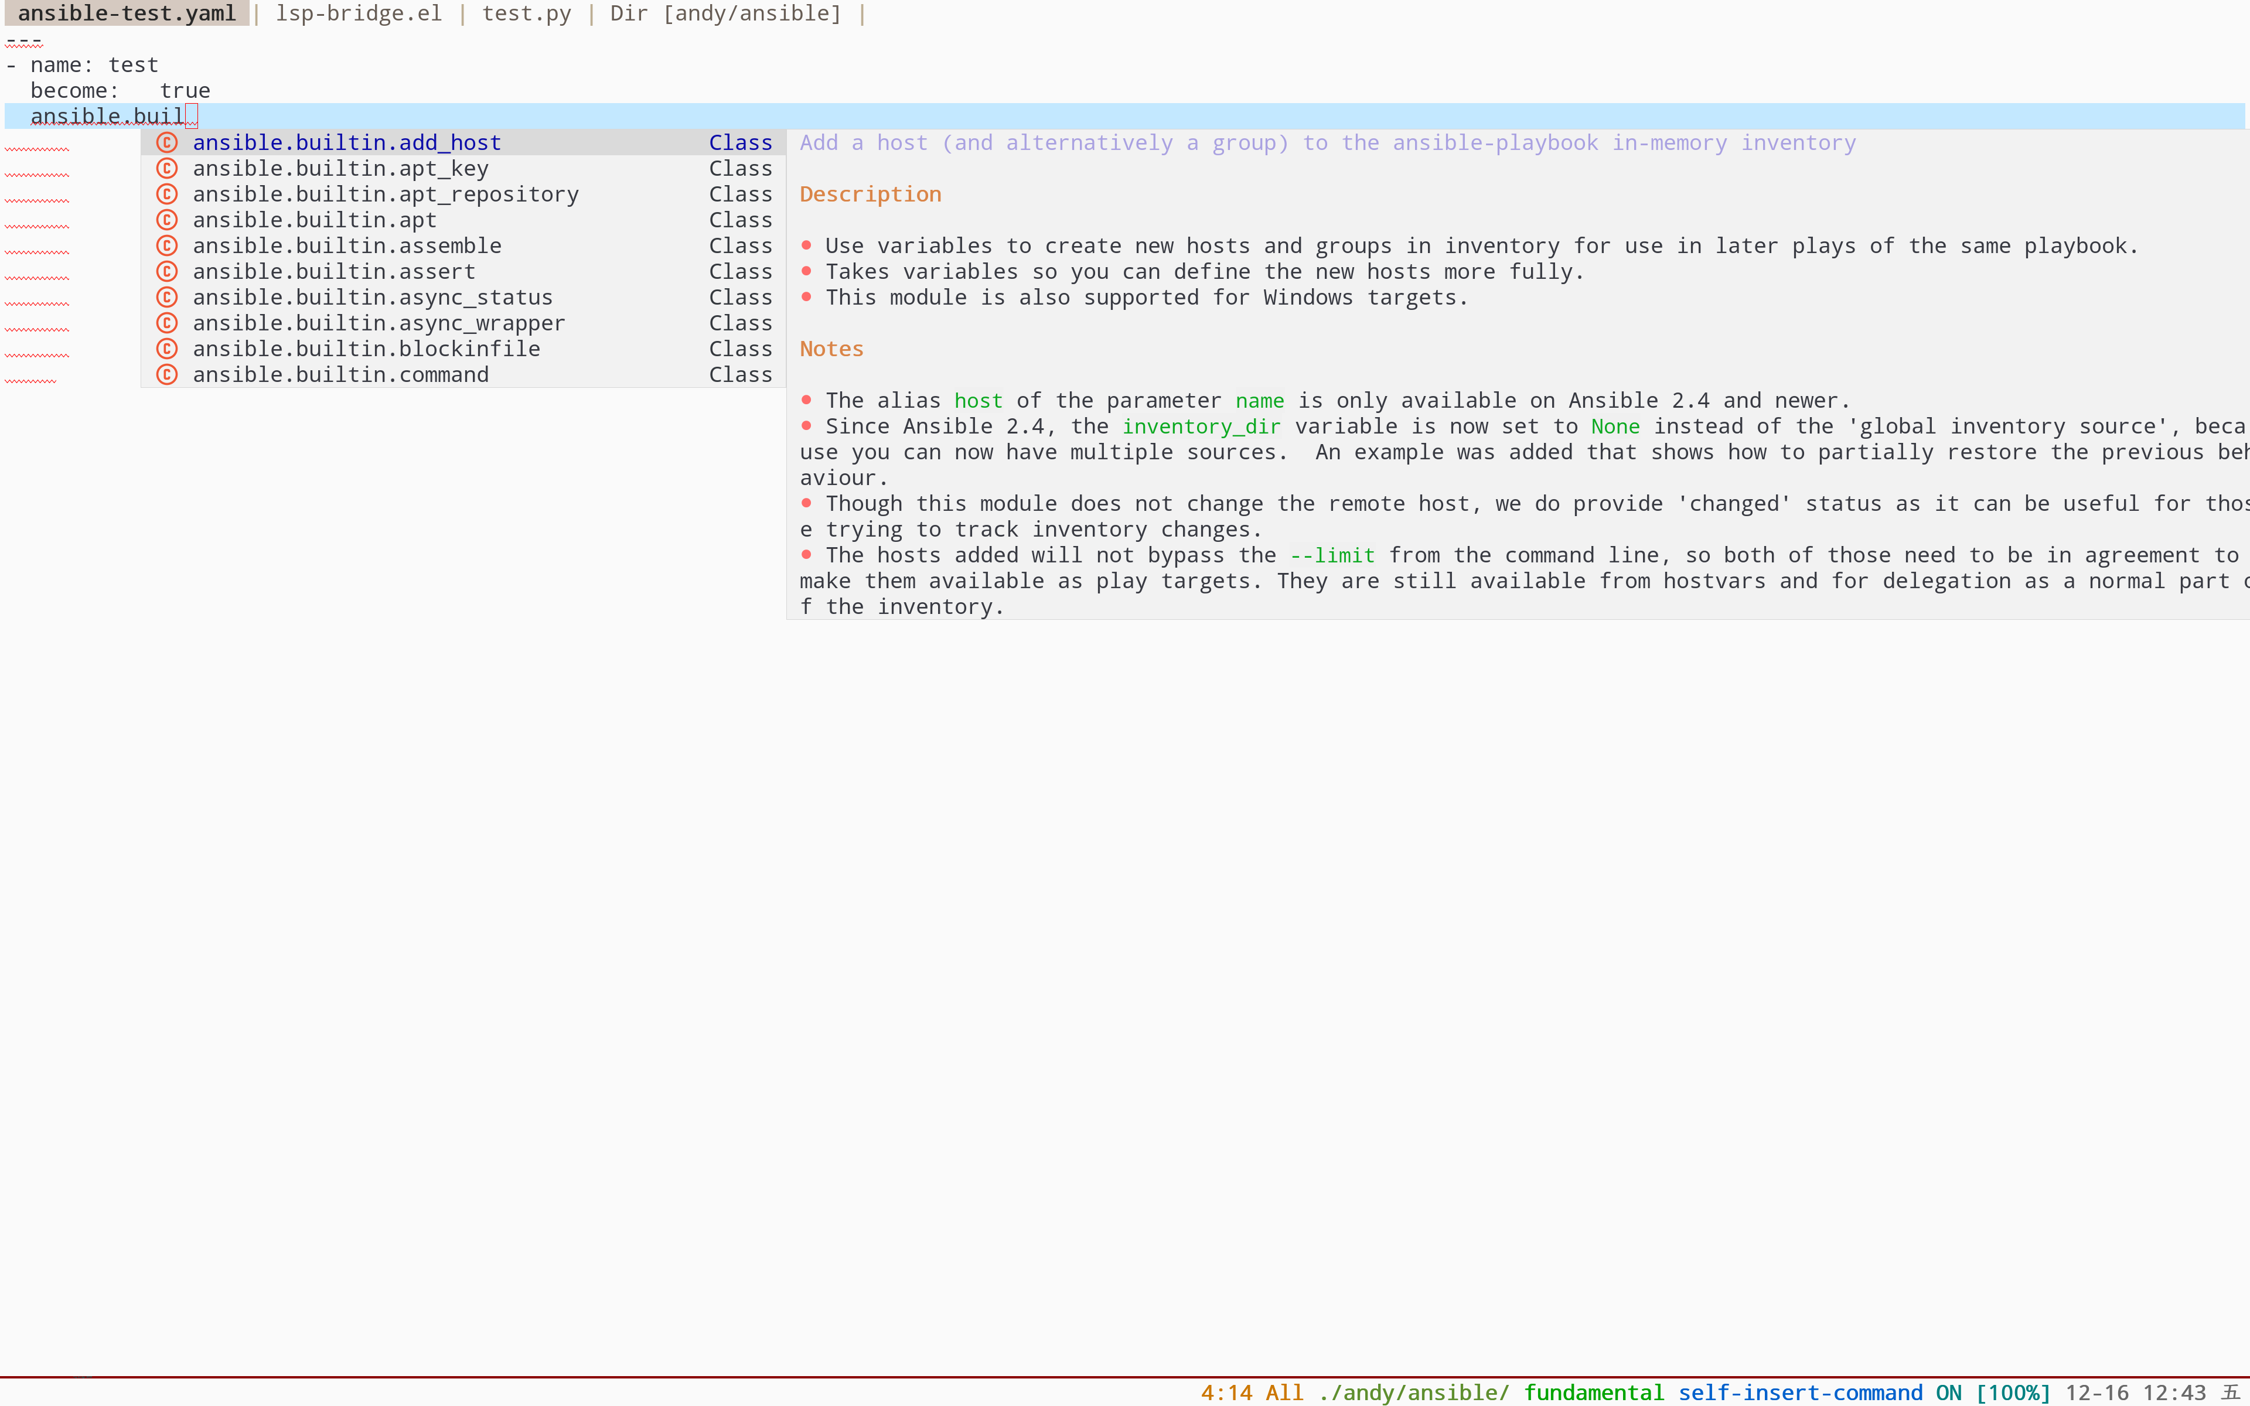Viewport: 2250px width, 1406px height.
Task: Click the Class icon next to ansible.builtin.apt_key
Action: tap(168, 168)
